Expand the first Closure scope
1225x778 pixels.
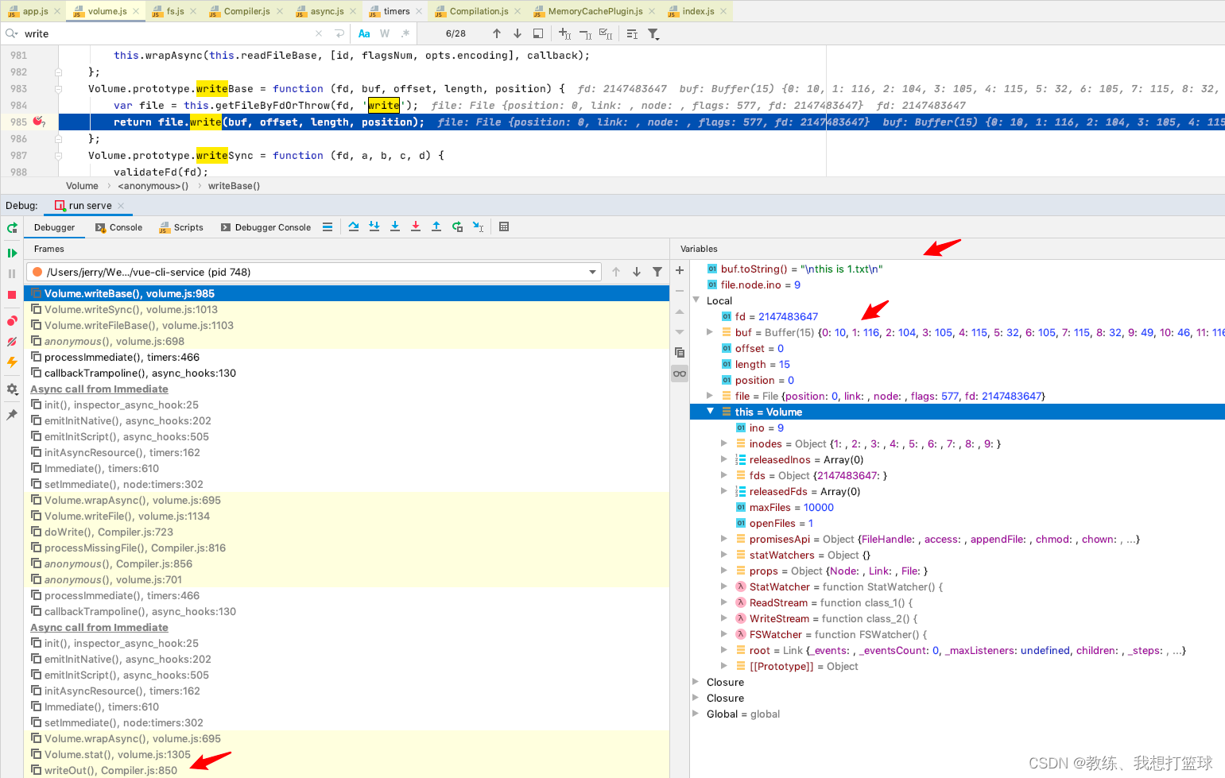[696, 682]
